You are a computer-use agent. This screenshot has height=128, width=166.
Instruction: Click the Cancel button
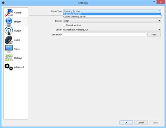click(x=141, y=122)
